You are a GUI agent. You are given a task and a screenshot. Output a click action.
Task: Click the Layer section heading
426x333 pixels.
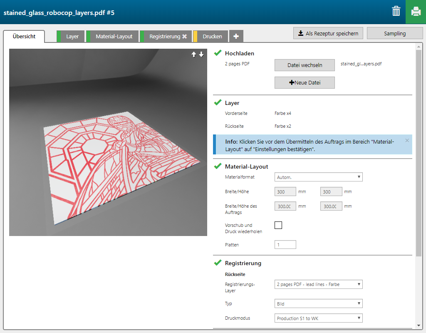pyautogui.click(x=232, y=103)
